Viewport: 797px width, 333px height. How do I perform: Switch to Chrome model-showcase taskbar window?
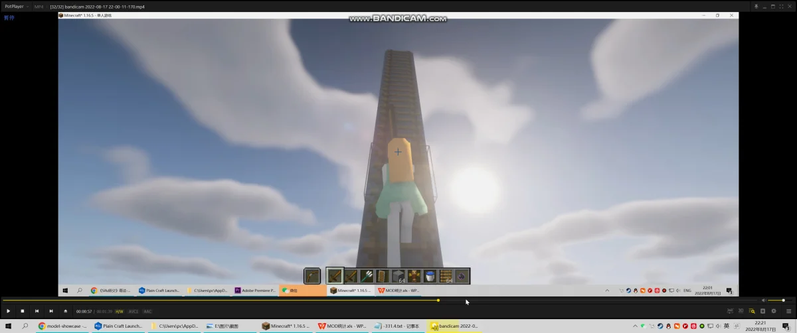click(x=63, y=326)
